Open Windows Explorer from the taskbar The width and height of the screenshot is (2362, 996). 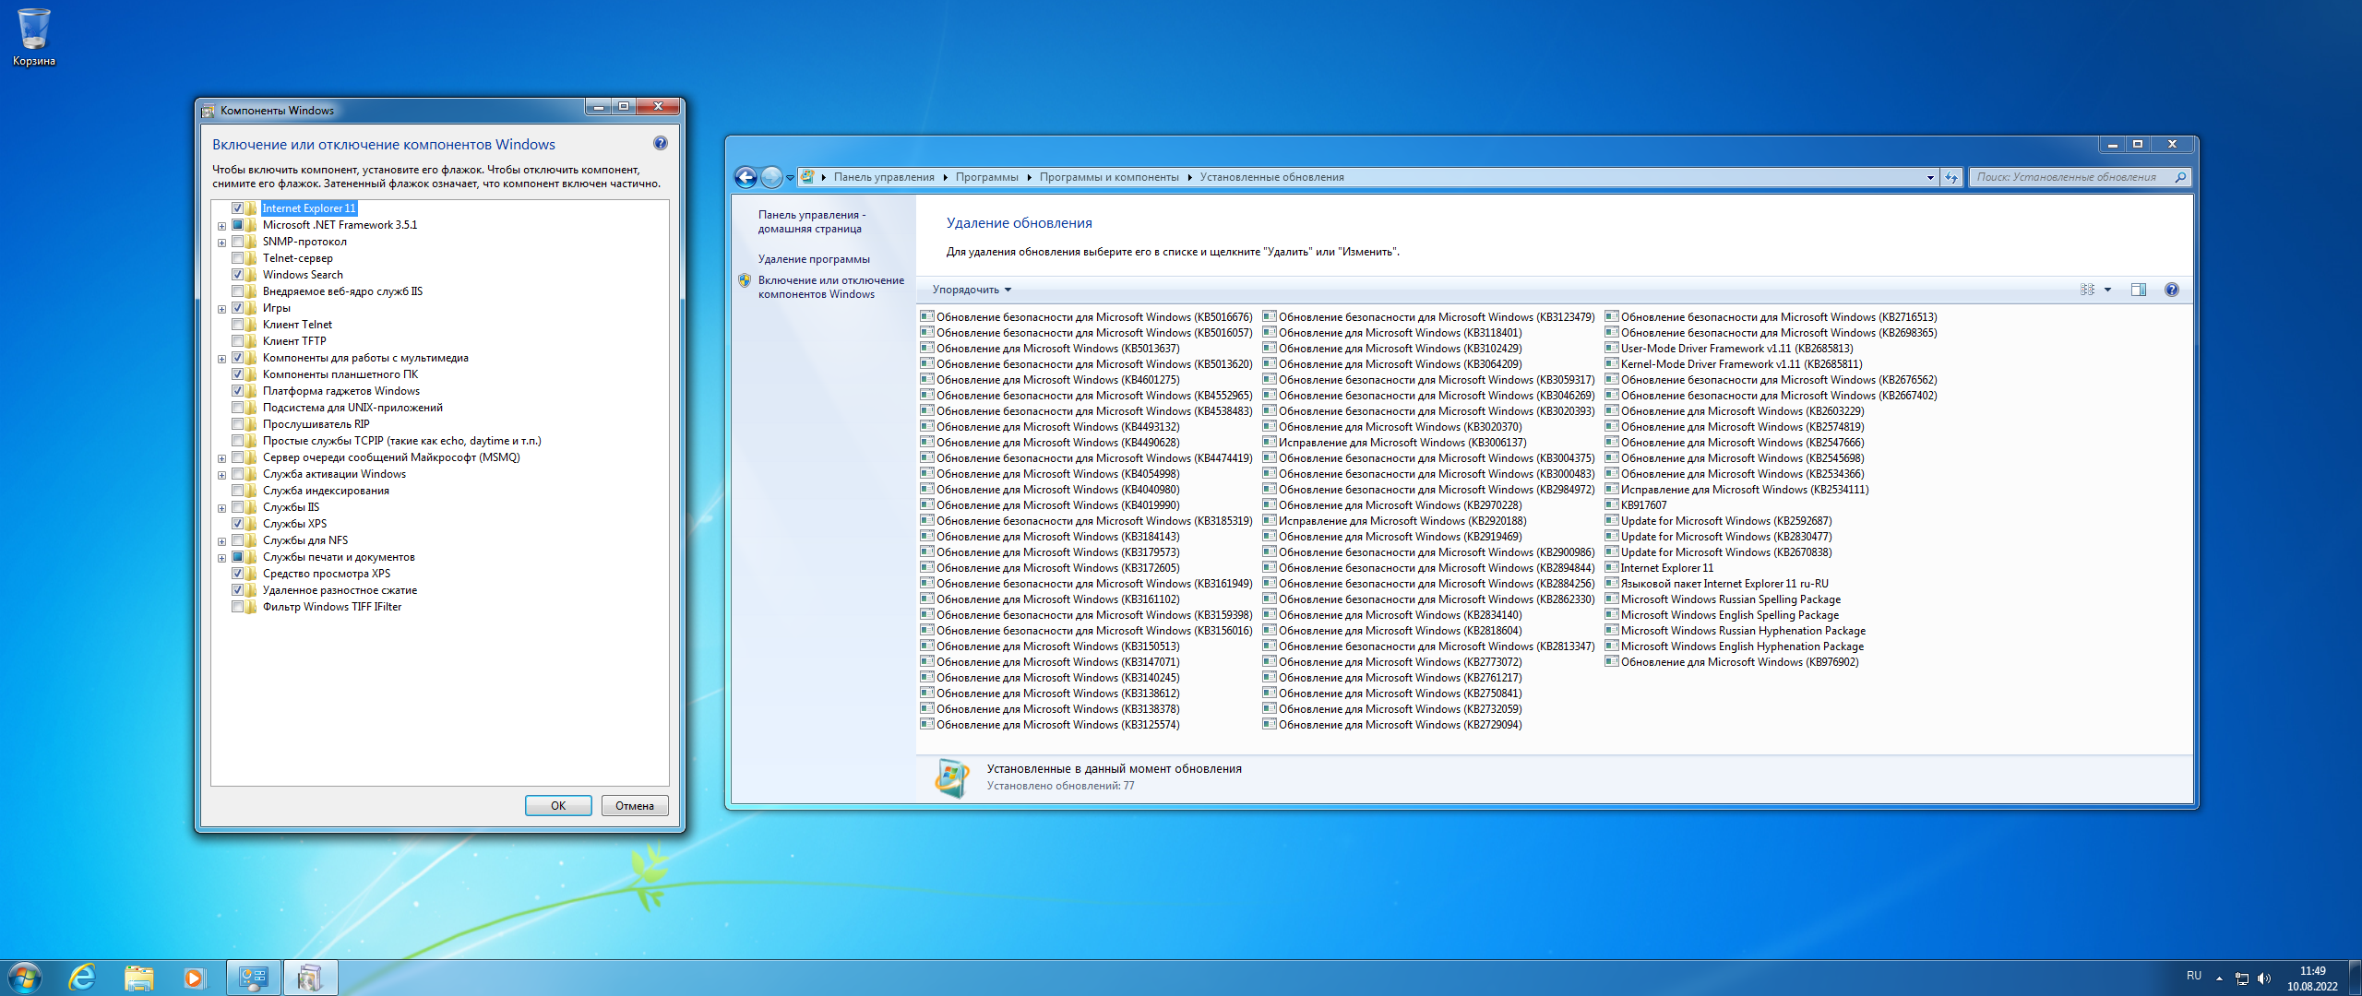point(139,978)
